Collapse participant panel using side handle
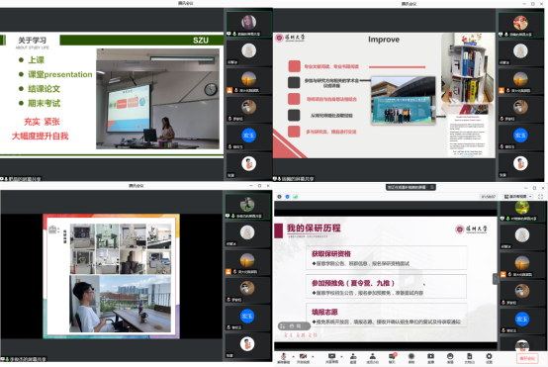Viewport: 548px width, 367px height. tap(495, 279)
